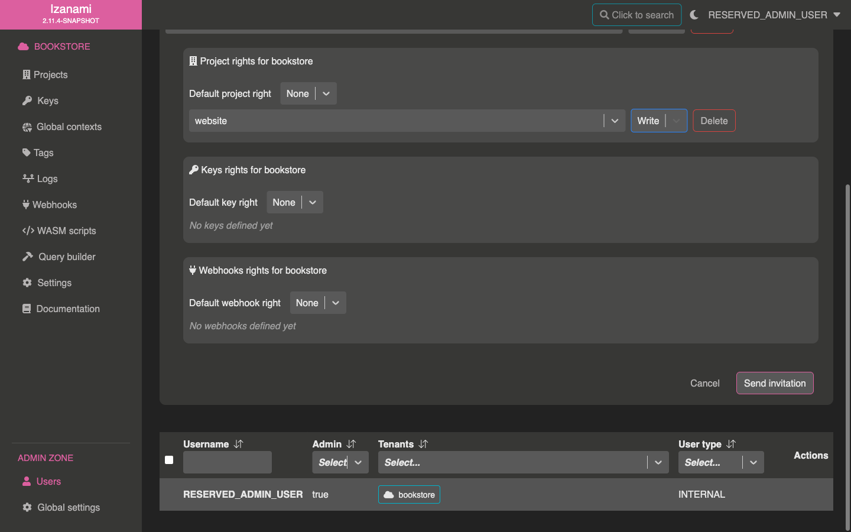This screenshot has height=532, width=851.
Task: Focus the Username filter input field
Action: [228, 463]
